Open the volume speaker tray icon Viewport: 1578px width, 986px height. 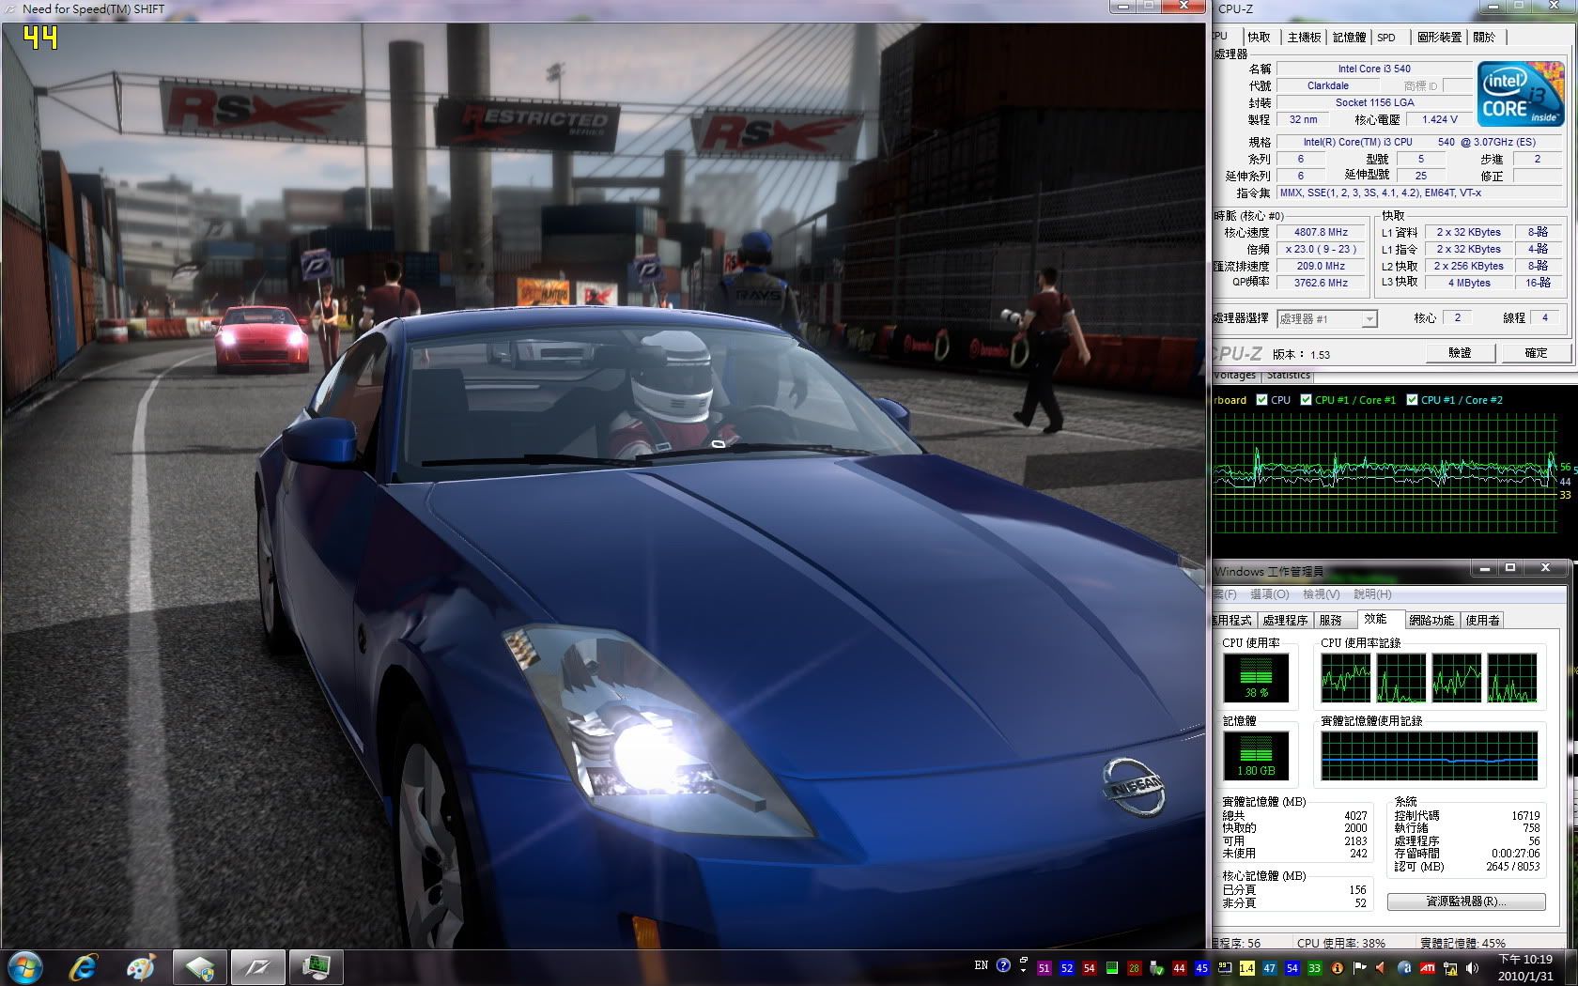click(1472, 968)
